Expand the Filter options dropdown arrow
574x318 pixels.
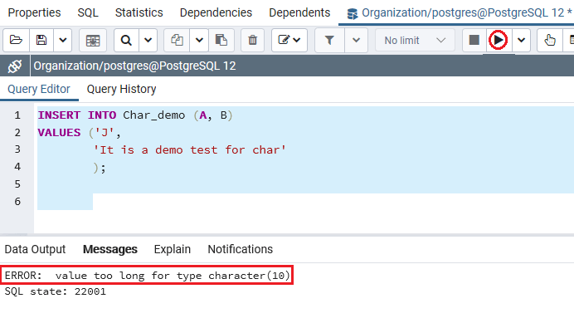coord(356,40)
